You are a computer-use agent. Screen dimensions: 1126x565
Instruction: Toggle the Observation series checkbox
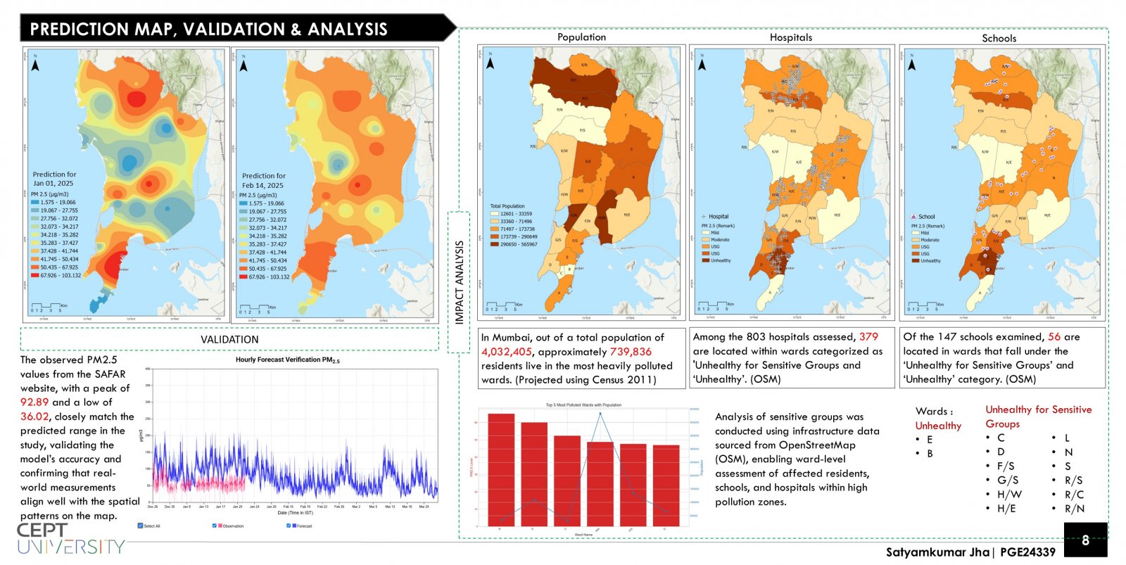(x=215, y=526)
